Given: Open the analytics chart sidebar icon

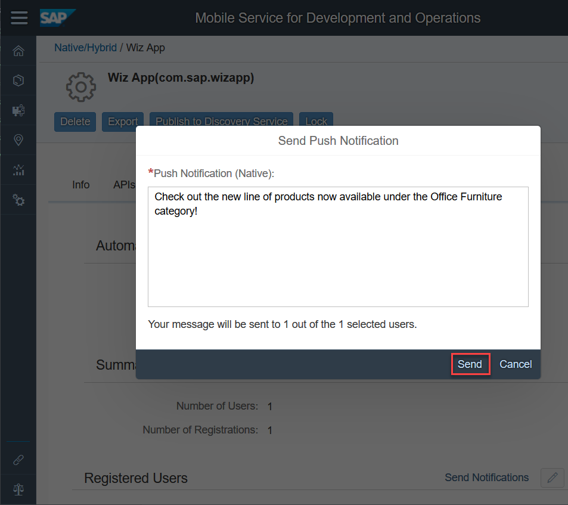Looking at the screenshot, I should point(18,171).
